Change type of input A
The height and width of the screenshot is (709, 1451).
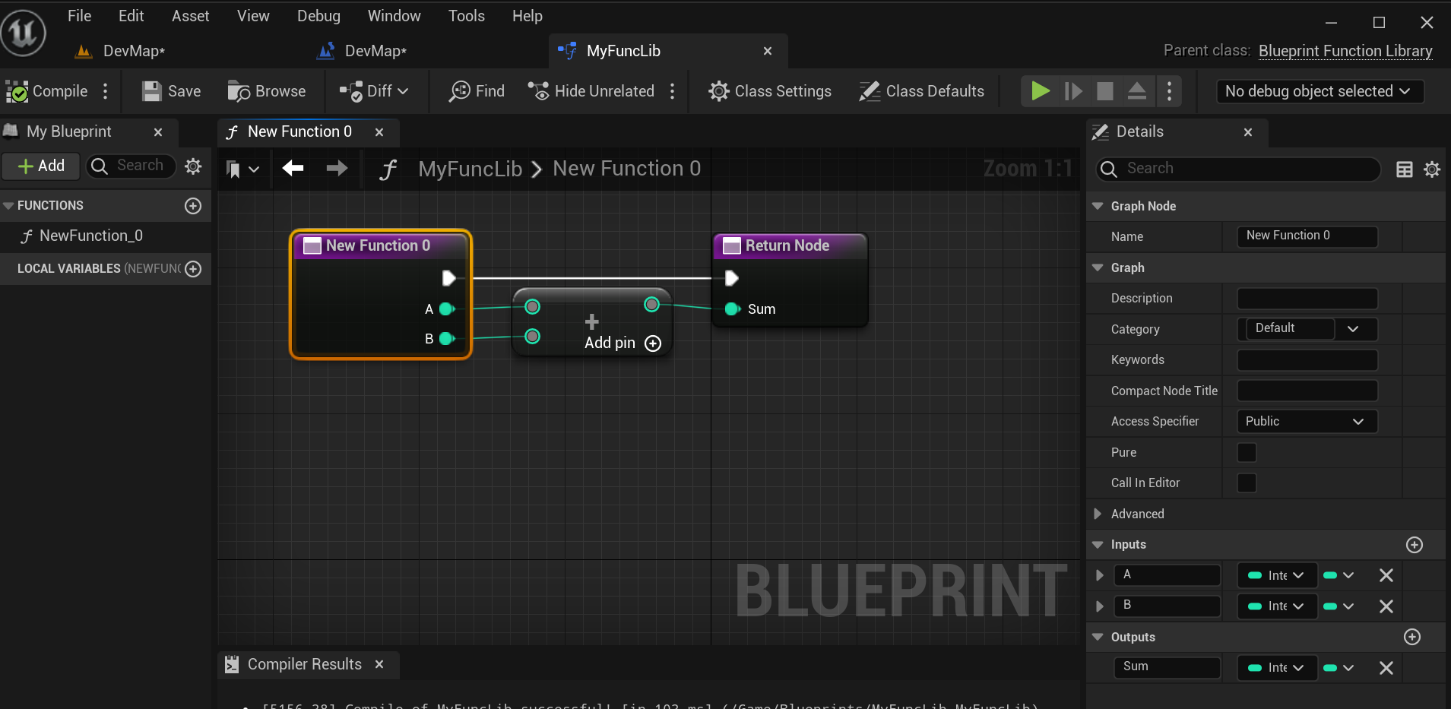[x=1277, y=575]
